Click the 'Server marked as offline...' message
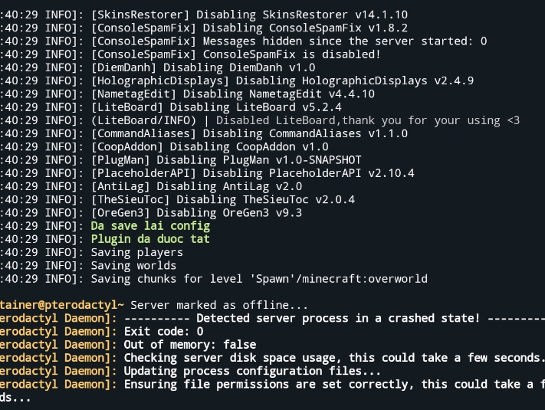 (x=225, y=305)
